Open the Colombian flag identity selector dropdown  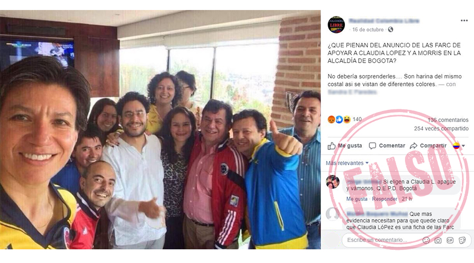pyautogui.click(x=459, y=146)
